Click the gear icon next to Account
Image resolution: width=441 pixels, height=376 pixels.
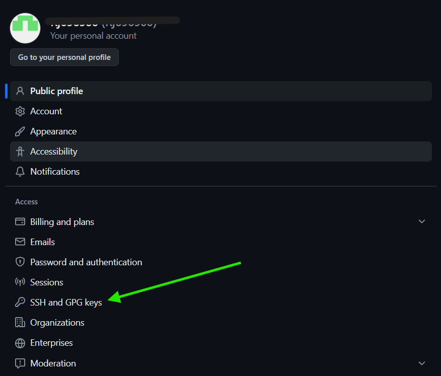pyautogui.click(x=20, y=111)
